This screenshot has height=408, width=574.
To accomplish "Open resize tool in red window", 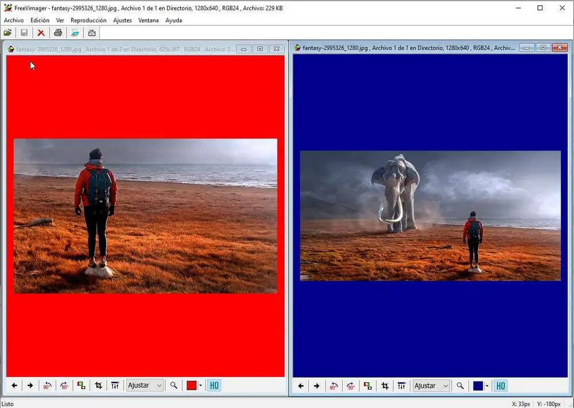I will pyautogui.click(x=82, y=385).
